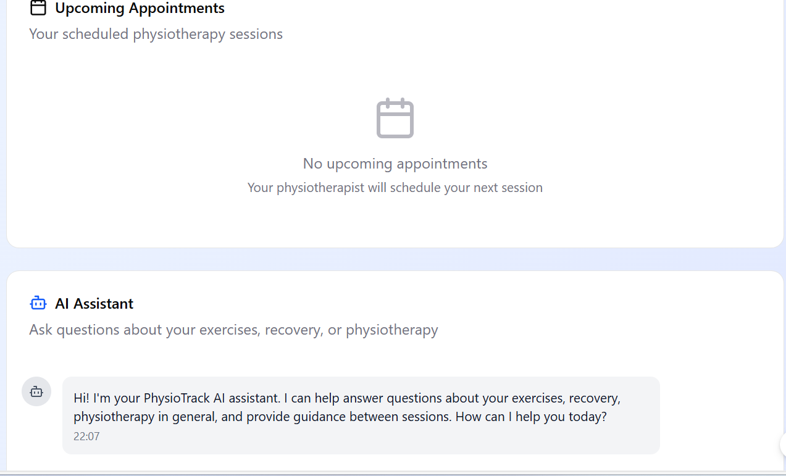Screen dimensions: 786x476
Task: Click the Upcoming Appointments heading
Action: 140,8
